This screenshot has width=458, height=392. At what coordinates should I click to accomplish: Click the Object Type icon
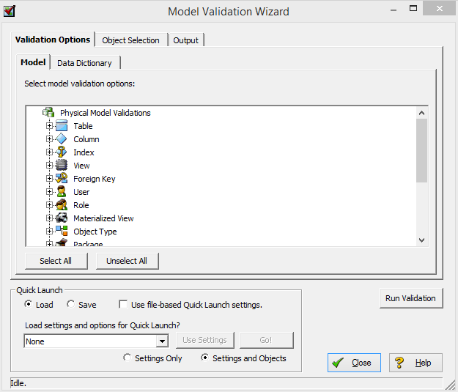pyautogui.click(x=62, y=231)
